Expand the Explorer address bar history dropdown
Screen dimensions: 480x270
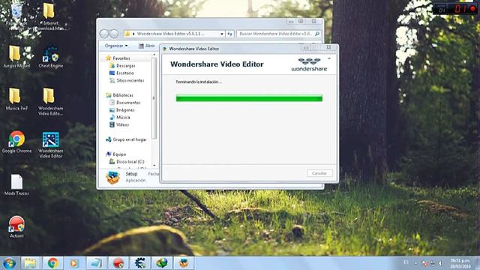coord(222,34)
